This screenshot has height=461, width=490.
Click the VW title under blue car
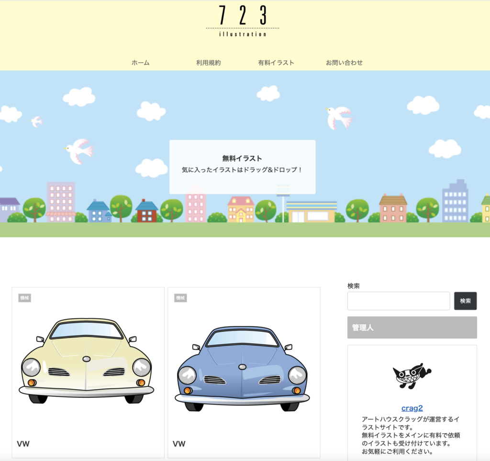click(179, 444)
